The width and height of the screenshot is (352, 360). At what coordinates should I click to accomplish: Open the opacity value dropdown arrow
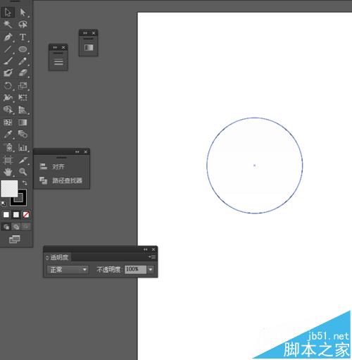pos(151,269)
